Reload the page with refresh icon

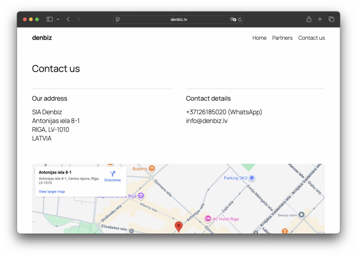click(x=240, y=19)
